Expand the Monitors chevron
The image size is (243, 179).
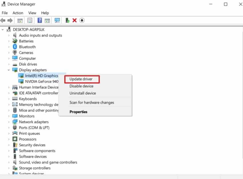point(9,116)
